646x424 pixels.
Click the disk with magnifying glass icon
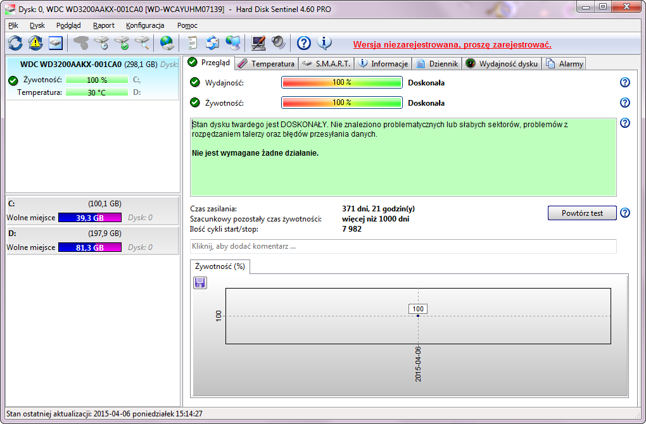point(142,43)
